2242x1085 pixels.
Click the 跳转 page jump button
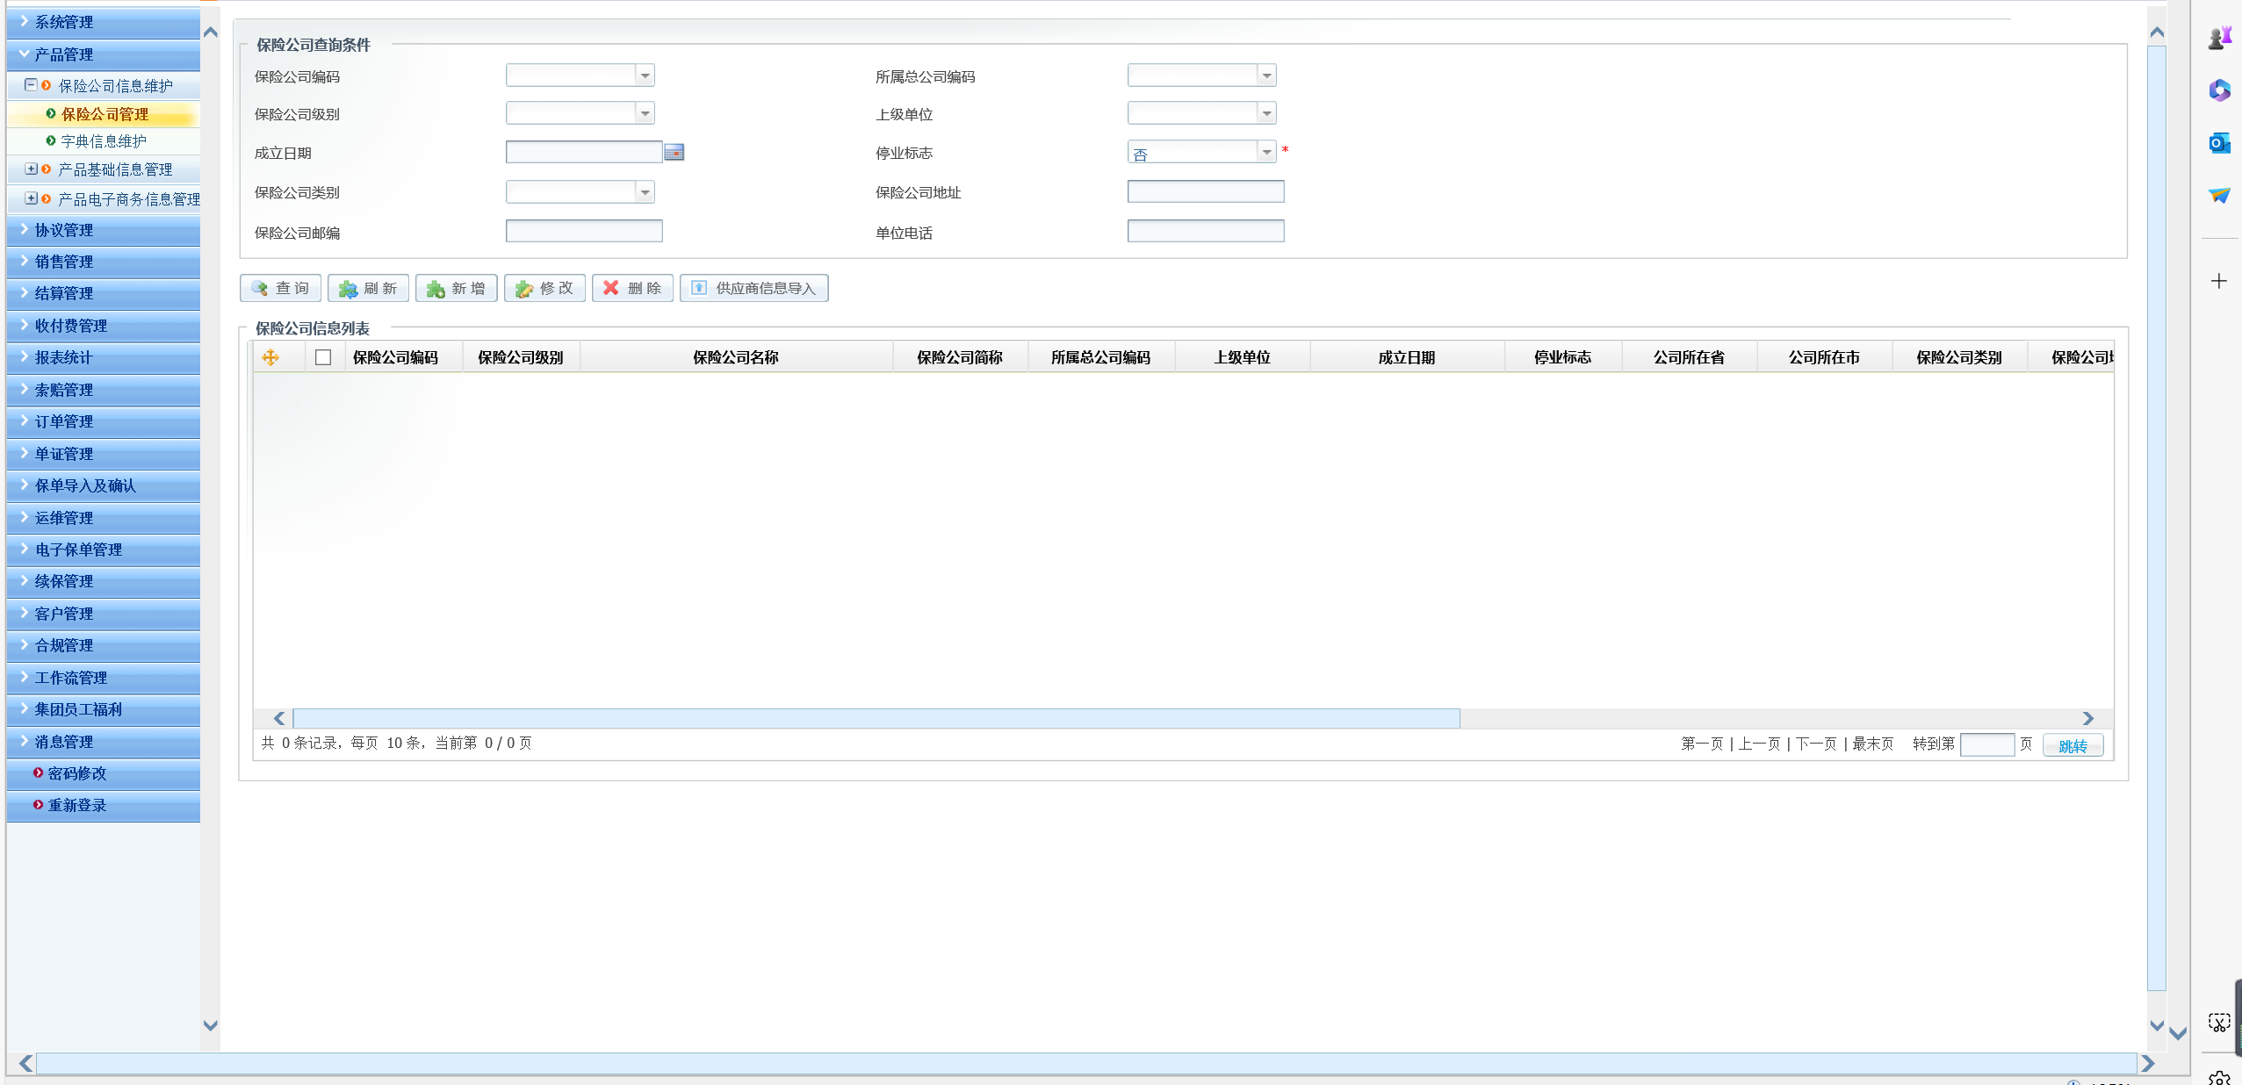point(2073,745)
